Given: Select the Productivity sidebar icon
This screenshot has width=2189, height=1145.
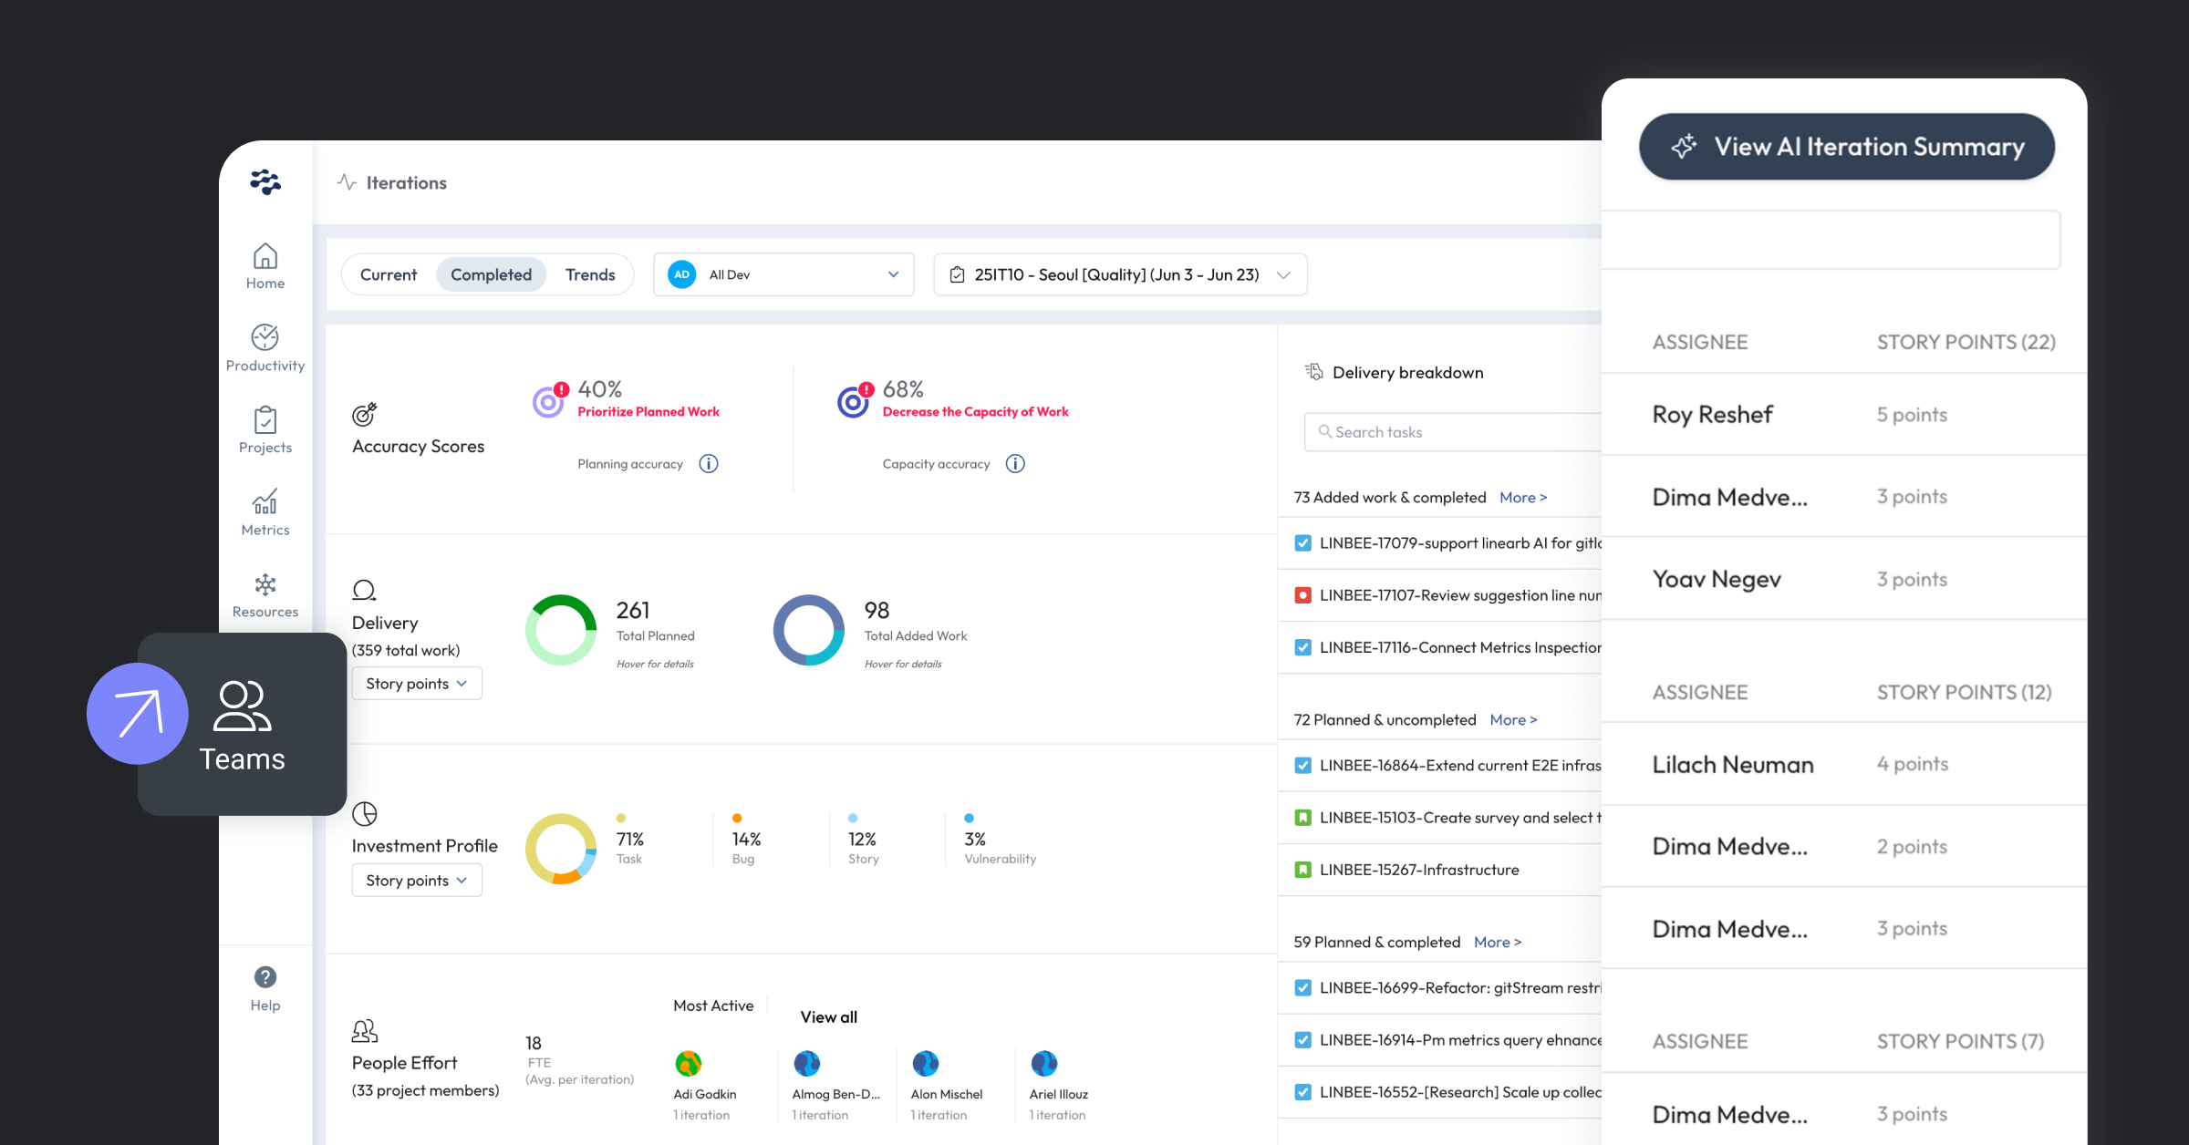Looking at the screenshot, I should [x=265, y=347].
